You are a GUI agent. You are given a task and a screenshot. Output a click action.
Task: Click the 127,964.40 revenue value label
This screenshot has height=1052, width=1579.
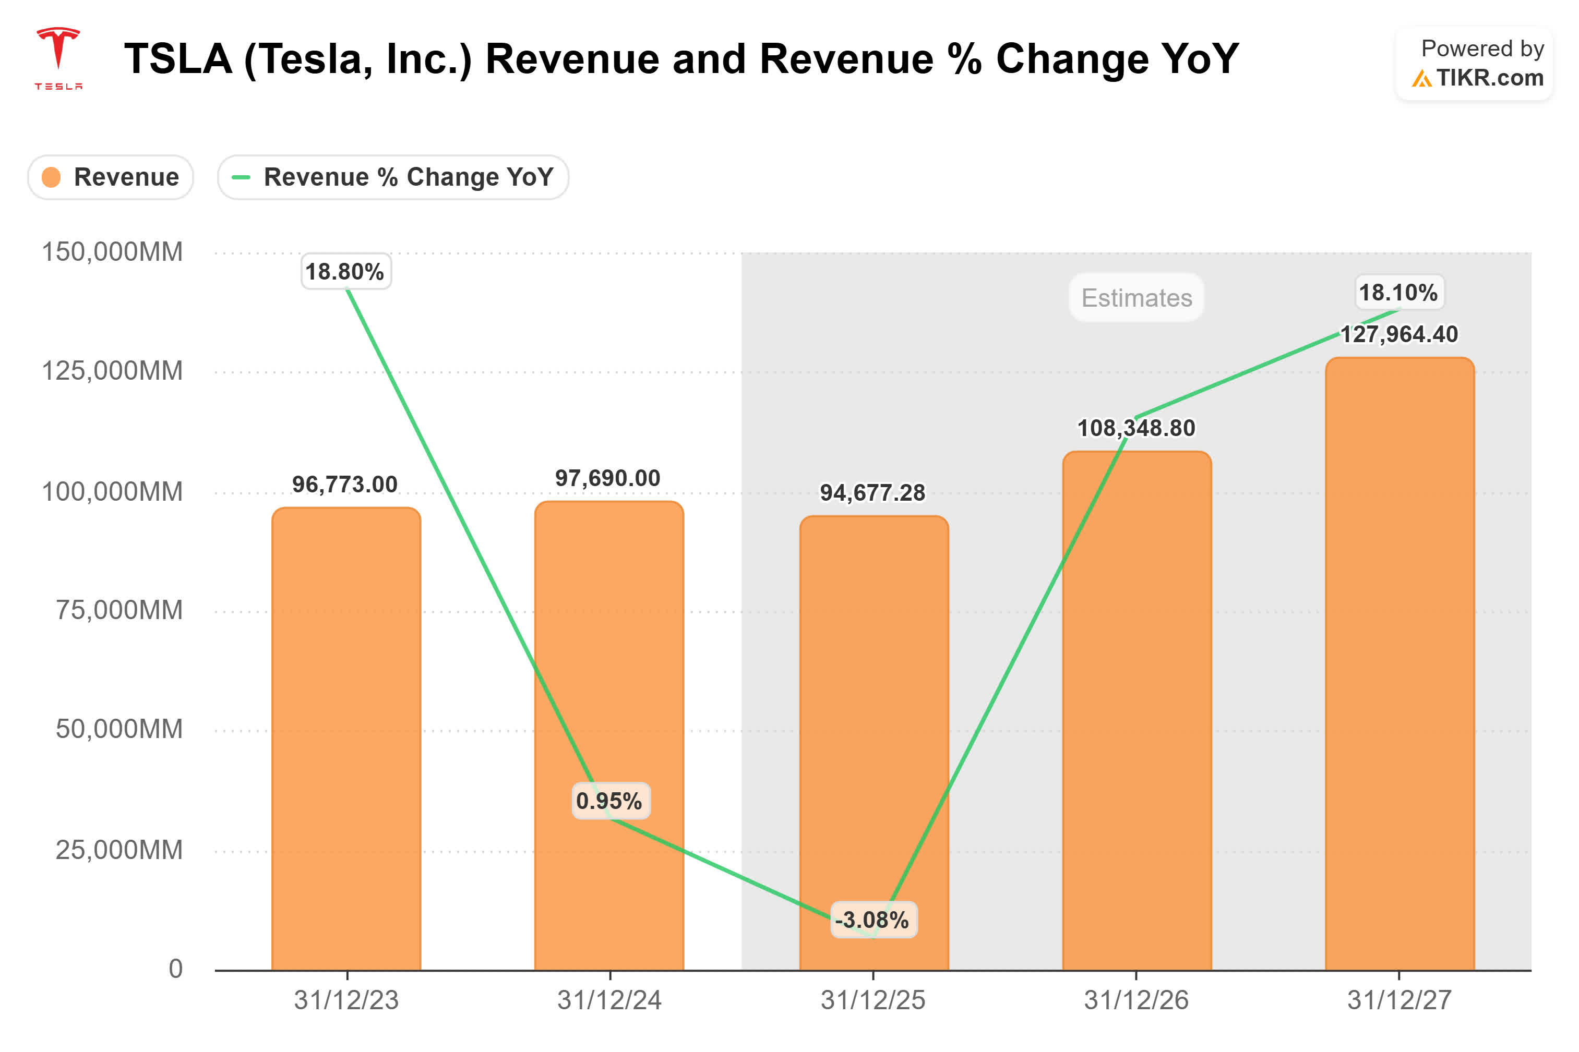coord(1398,334)
